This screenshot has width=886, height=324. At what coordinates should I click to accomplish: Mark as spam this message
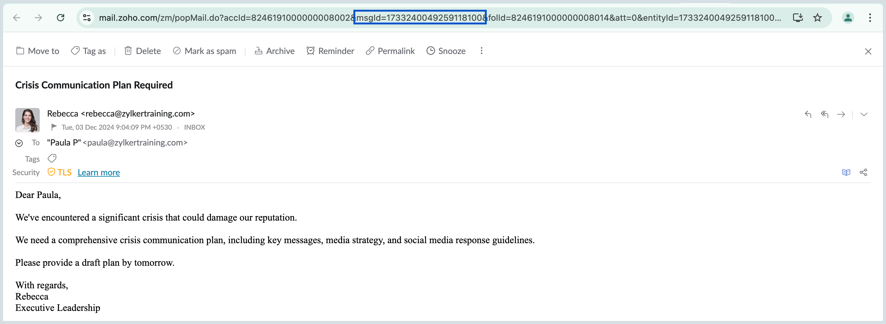[204, 51]
